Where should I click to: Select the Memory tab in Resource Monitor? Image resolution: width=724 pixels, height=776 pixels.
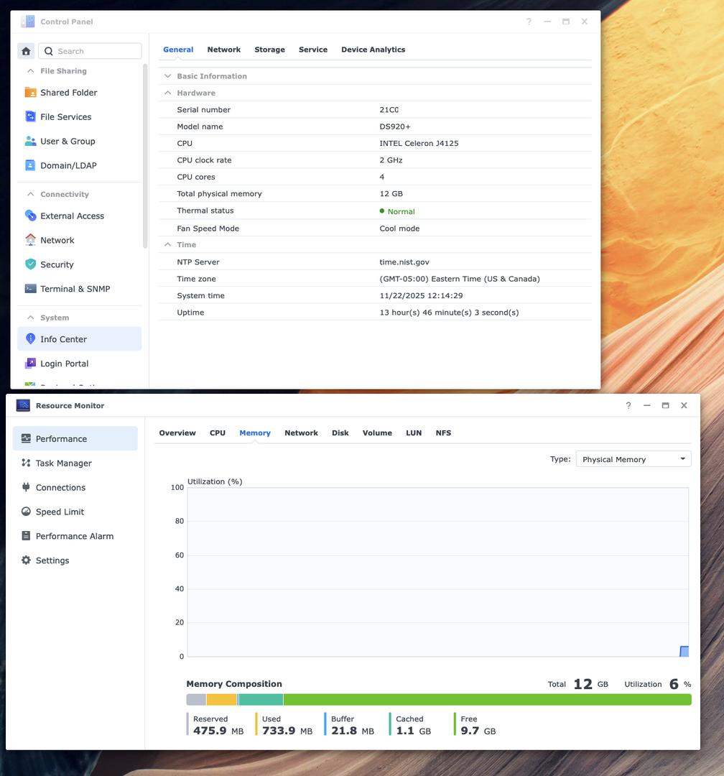click(255, 433)
